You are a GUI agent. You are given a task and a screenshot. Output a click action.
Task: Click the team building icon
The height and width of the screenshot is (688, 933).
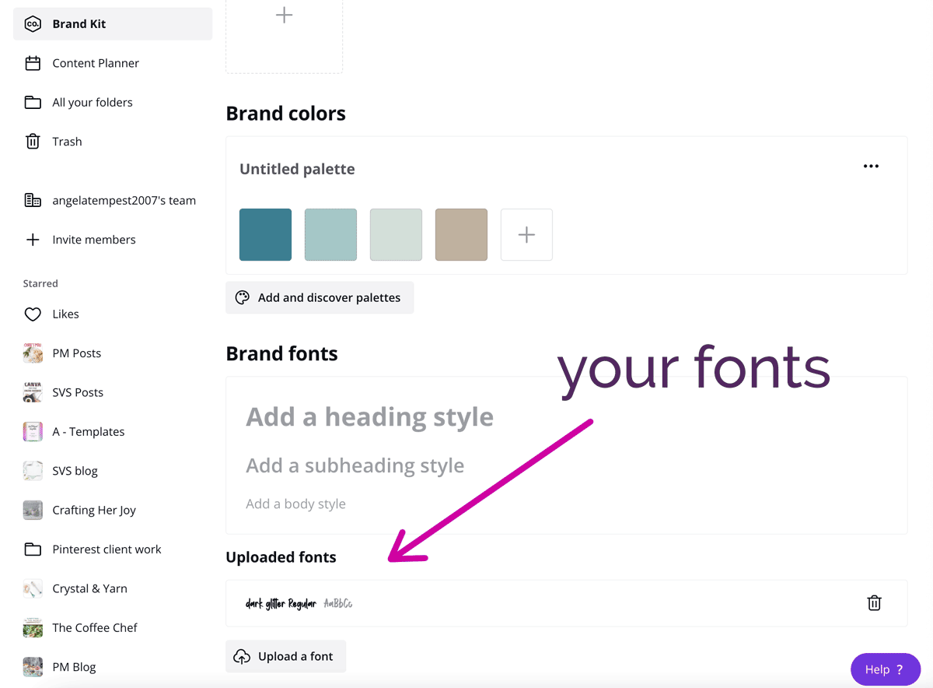(33, 200)
